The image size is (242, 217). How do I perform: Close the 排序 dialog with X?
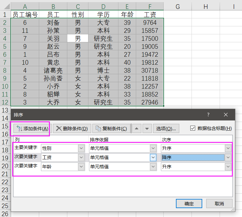(226, 115)
